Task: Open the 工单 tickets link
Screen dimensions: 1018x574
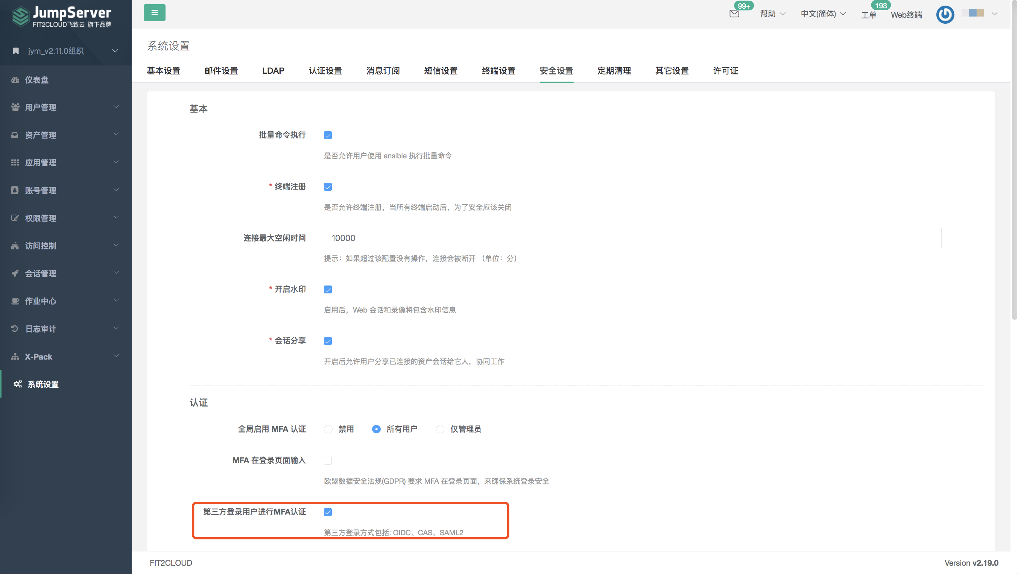Action: (x=868, y=15)
